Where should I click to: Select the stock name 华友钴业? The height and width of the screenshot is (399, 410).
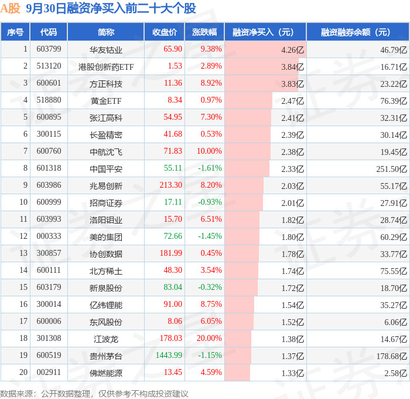pyautogui.click(x=106, y=50)
